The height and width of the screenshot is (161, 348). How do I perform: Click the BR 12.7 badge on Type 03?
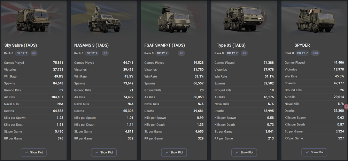coord(232,53)
